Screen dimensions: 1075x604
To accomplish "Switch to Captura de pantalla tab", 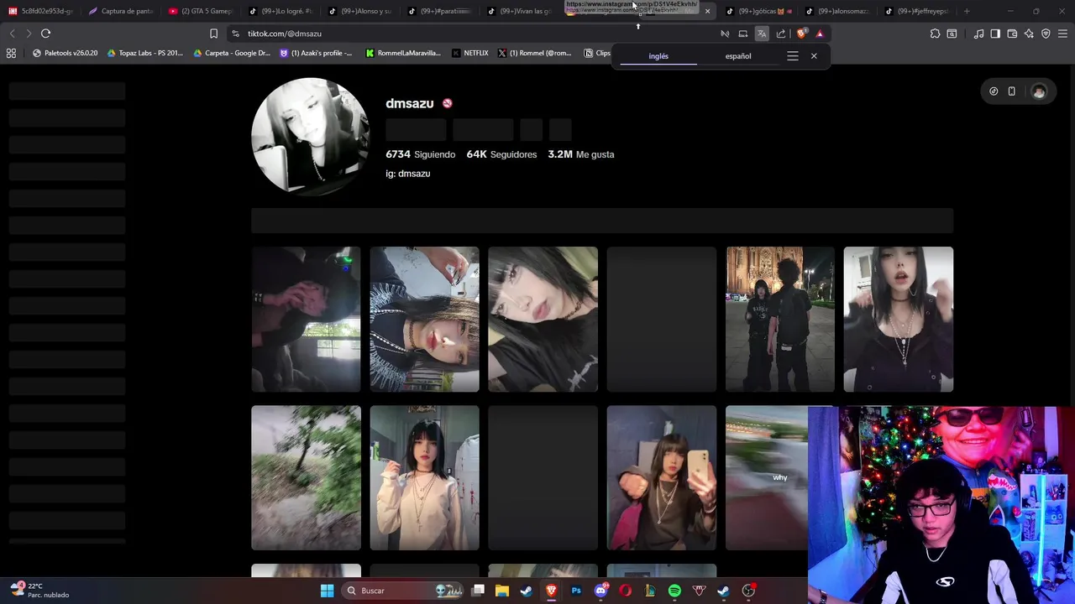I will [120, 11].
